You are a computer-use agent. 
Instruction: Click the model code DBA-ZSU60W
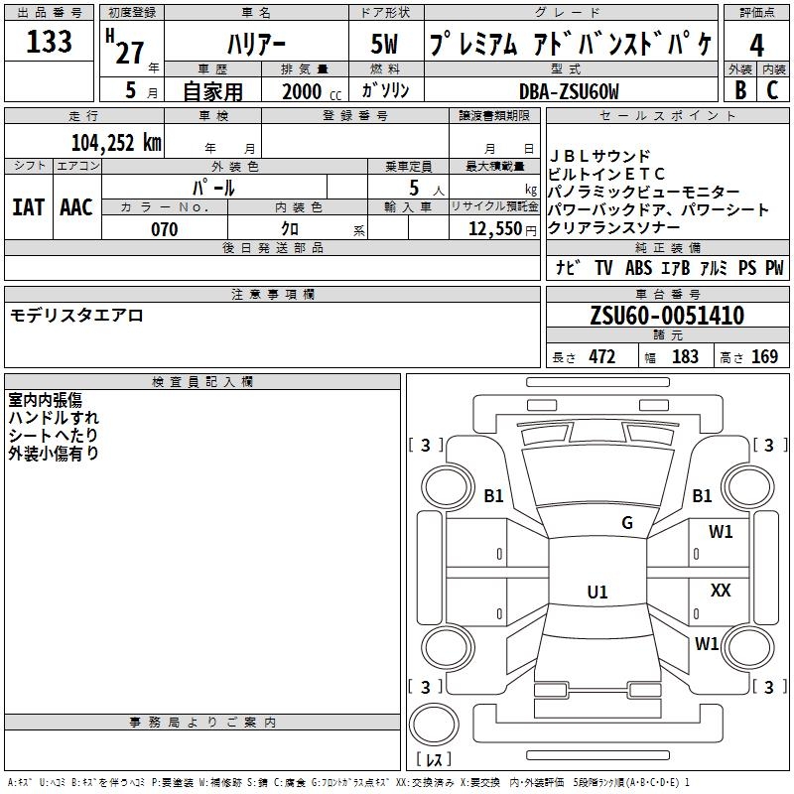(569, 91)
